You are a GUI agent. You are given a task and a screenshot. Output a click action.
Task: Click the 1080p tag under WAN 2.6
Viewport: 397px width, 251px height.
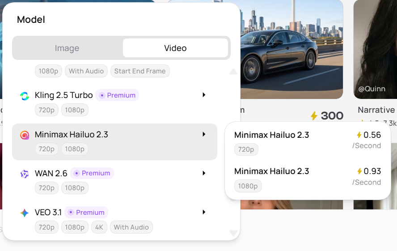75,188
